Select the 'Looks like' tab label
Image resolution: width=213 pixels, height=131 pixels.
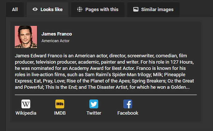52,10
